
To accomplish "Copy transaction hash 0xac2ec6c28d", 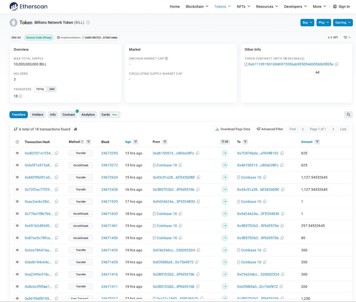I will coord(56,201).
